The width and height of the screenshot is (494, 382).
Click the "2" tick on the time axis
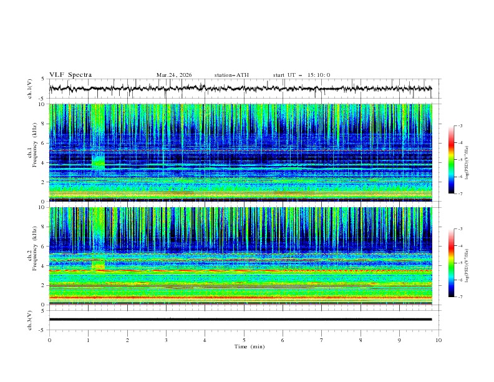(128, 340)
